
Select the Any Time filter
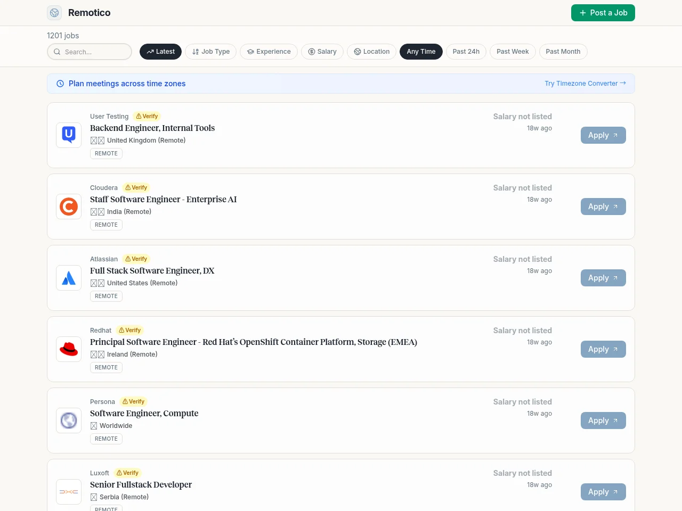pos(421,52)
